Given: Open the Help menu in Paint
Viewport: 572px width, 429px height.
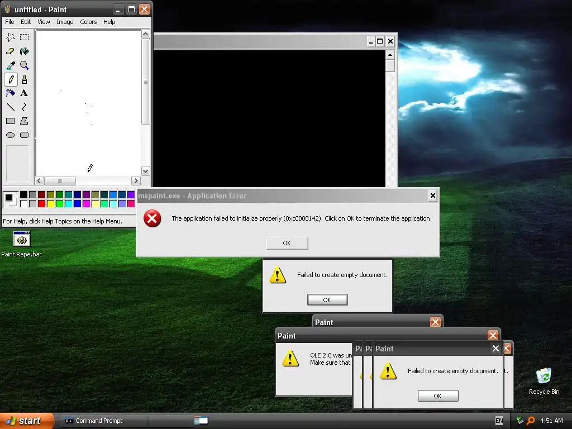Looking at the screenshot, I should pyautogui.click(x=109, y=22).
